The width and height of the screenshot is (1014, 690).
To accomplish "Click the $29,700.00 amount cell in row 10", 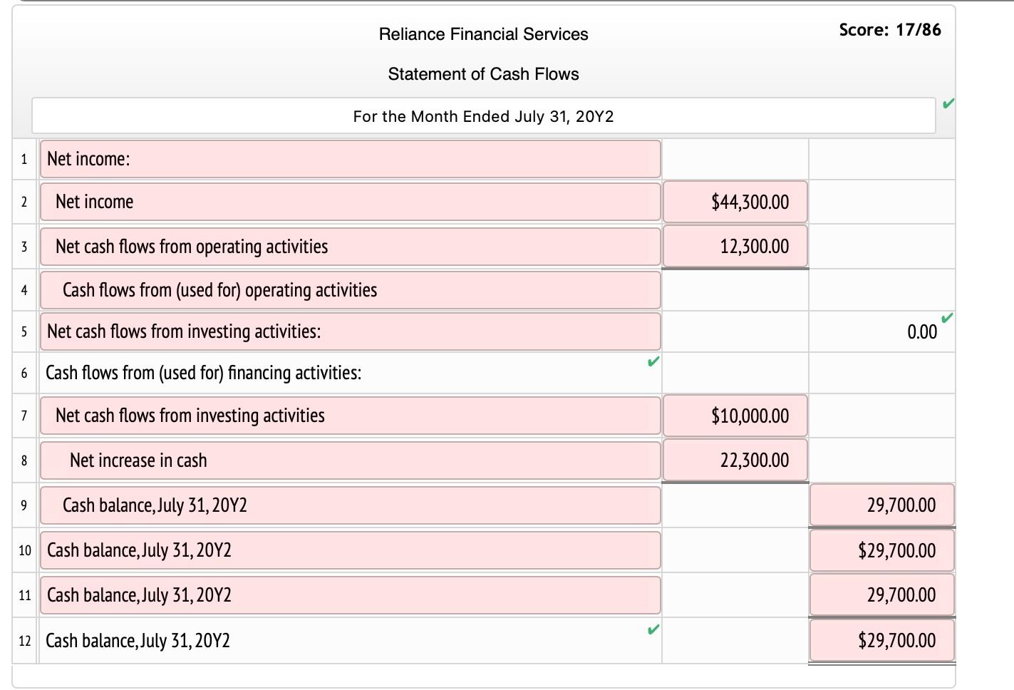I will [882, 550].
